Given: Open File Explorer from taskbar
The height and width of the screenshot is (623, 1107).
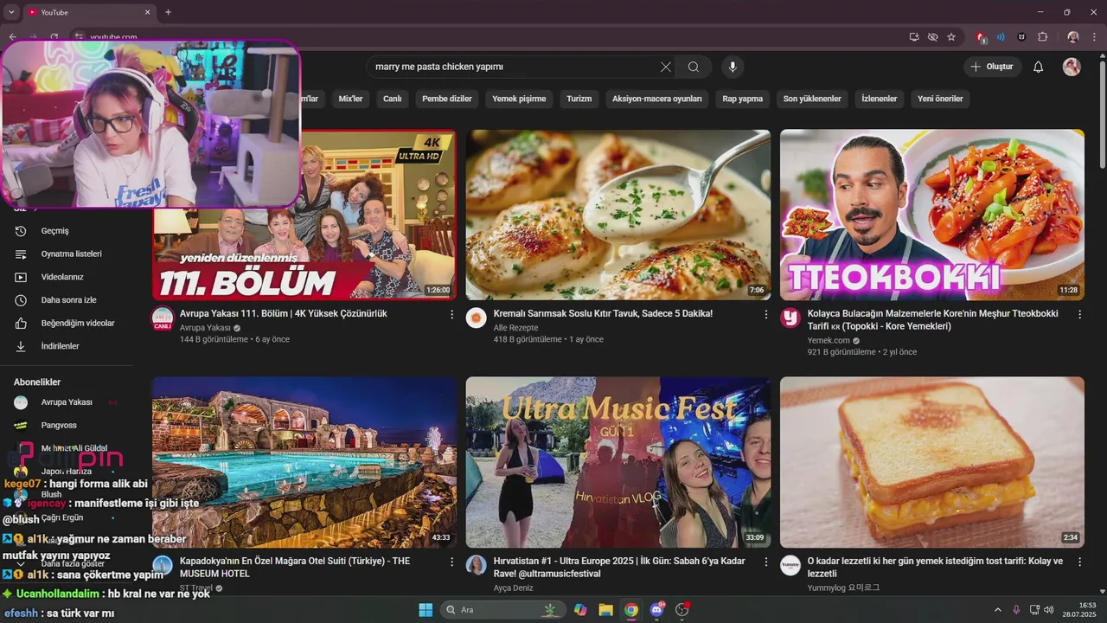Looking at the screenshot, I should pyautogui.click(x=605, y=610).
